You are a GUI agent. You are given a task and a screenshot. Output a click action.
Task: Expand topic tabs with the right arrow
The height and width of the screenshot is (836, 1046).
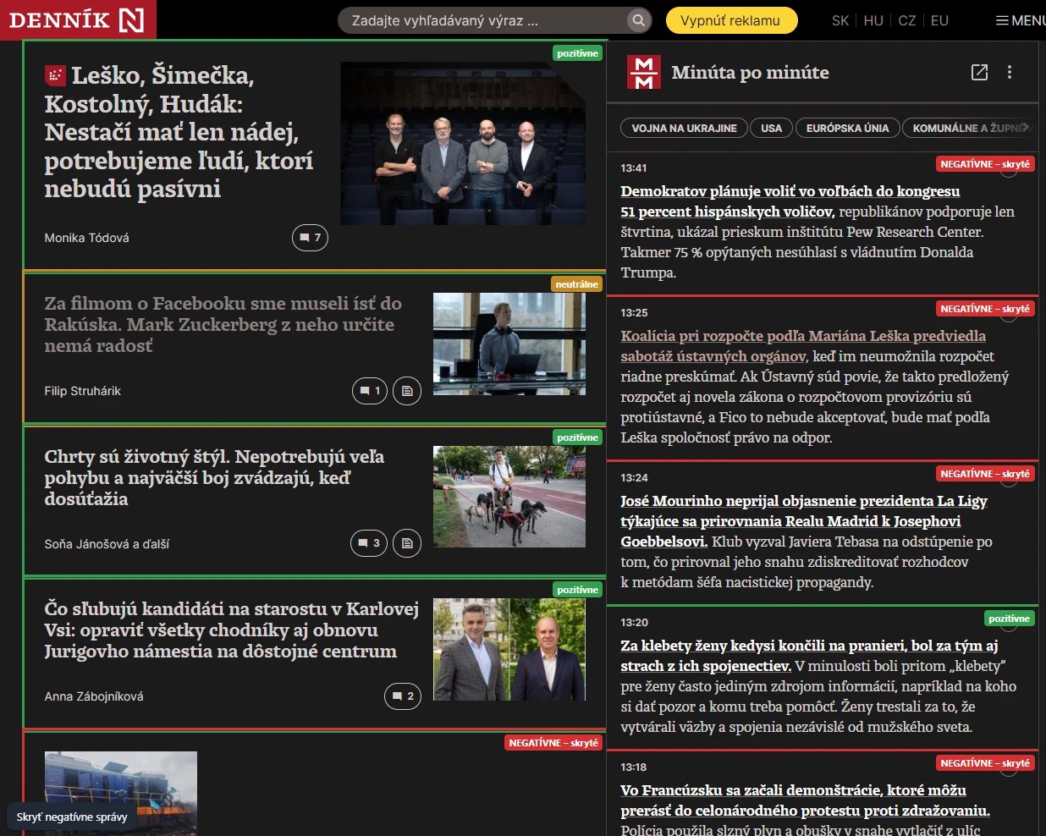pos(1026,128)
